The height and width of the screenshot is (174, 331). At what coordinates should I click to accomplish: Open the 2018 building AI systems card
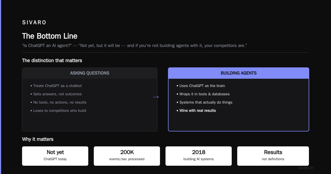[x=199, y=156]
